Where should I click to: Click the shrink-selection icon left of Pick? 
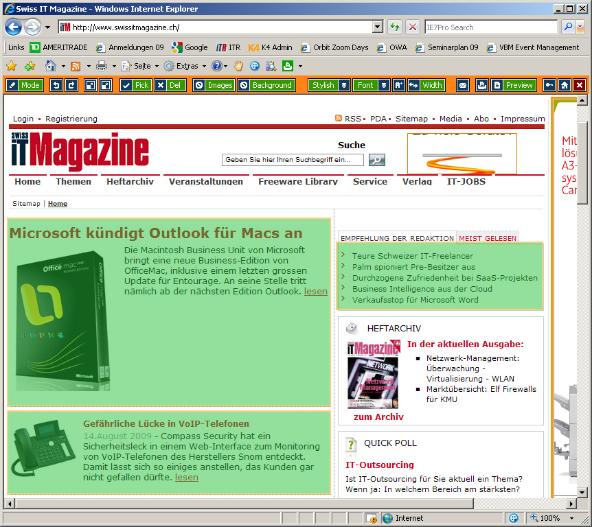106,85
